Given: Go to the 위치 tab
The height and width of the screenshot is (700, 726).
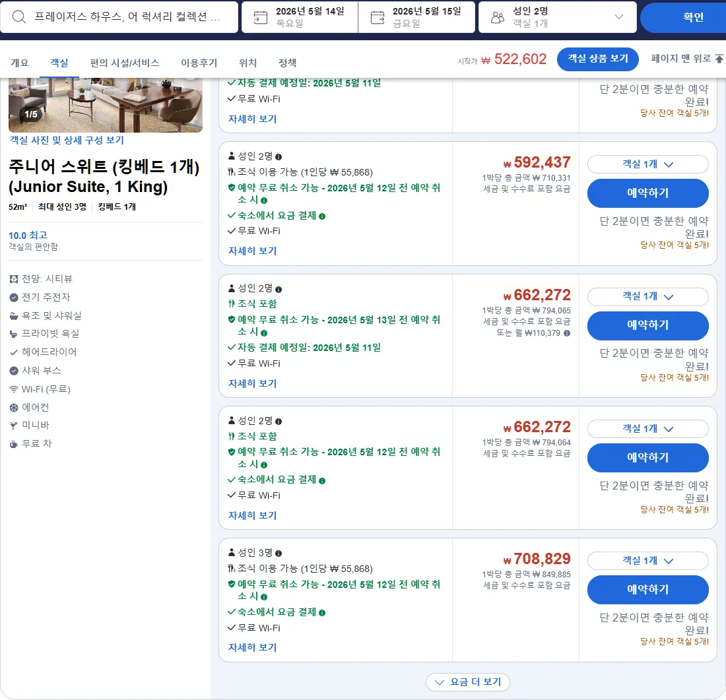Looking at the screenshot, I should [x=247, y=63].
